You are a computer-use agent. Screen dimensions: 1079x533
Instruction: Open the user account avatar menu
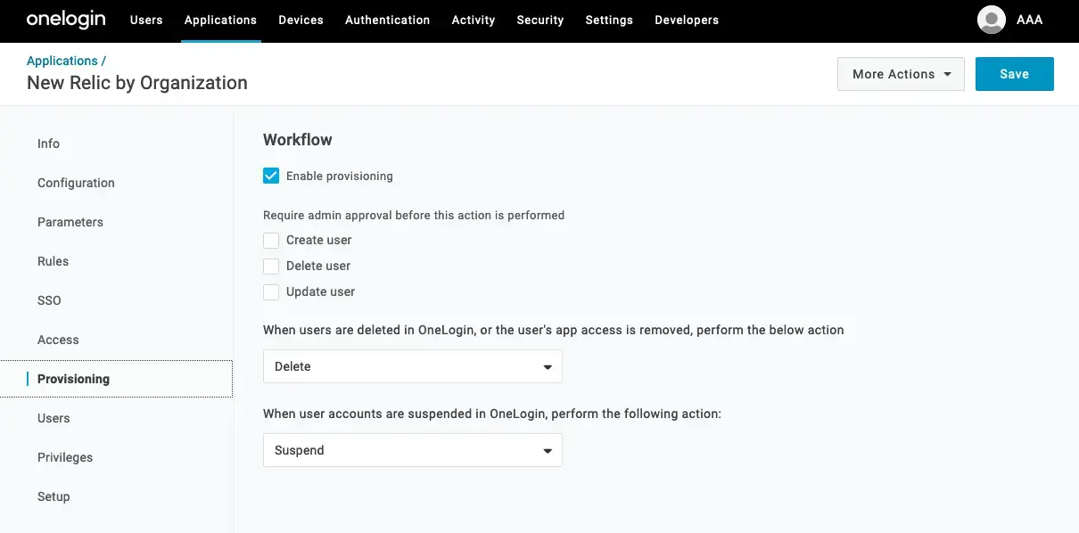990,19
